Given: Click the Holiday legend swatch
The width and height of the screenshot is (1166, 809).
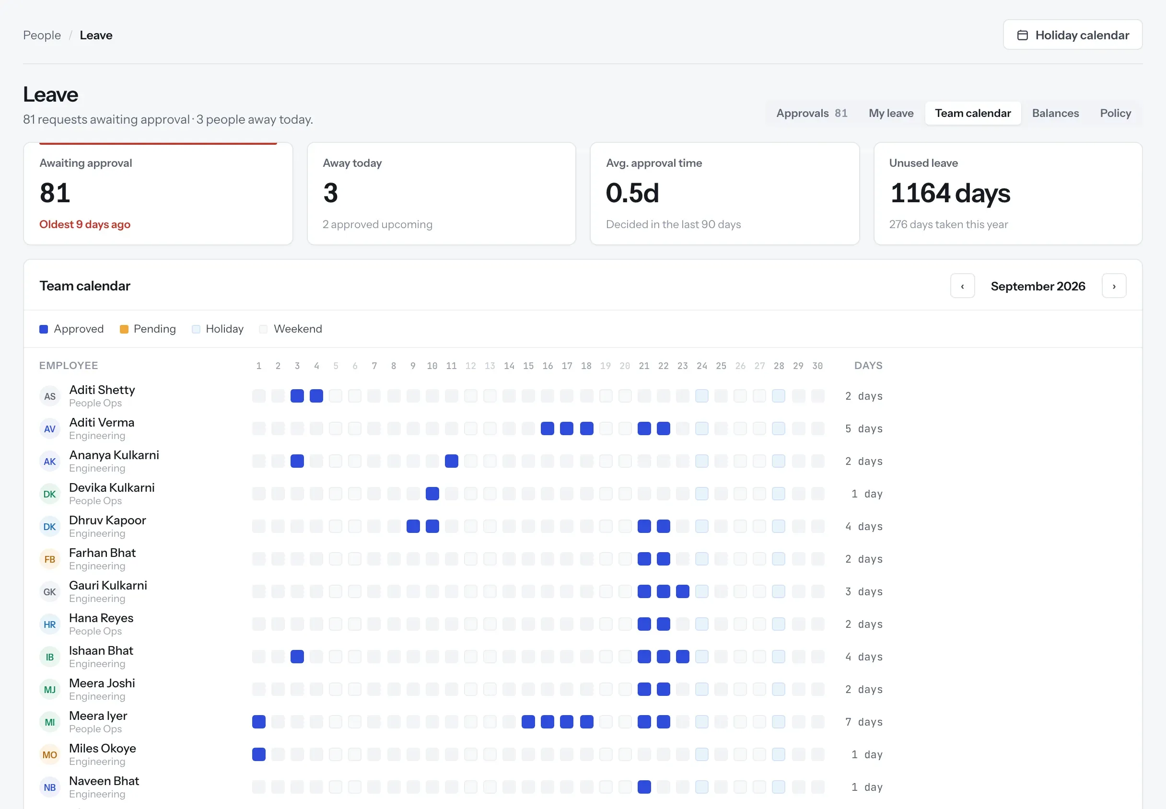Looking at the screenshot, I should point(196,329).
